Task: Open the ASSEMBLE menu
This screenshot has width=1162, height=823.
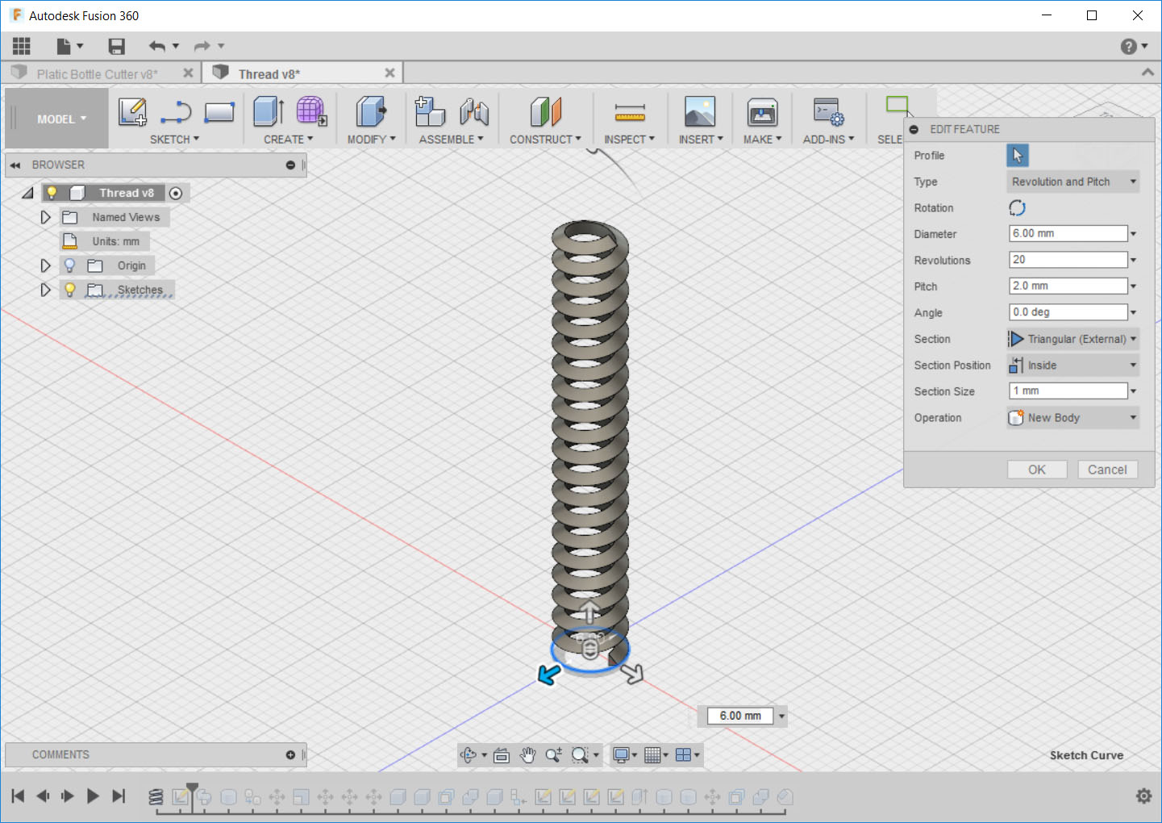Action: [x=452, y=140]
